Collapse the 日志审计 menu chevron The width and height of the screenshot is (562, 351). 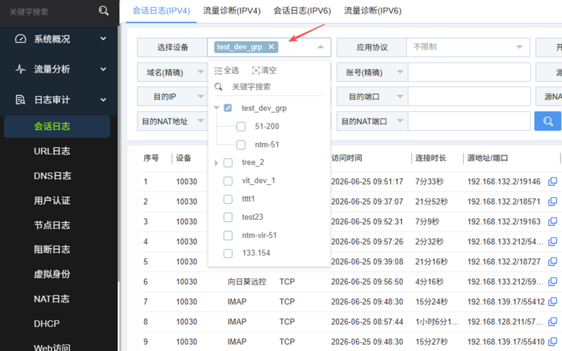pos(103,99)
